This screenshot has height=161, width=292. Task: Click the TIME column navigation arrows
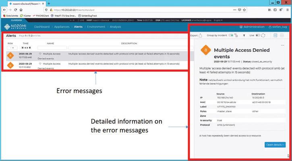point(26,48)
